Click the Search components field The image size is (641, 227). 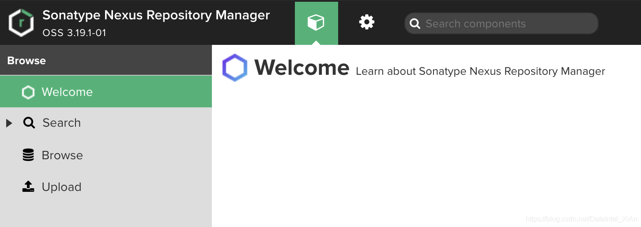(501, 23)
